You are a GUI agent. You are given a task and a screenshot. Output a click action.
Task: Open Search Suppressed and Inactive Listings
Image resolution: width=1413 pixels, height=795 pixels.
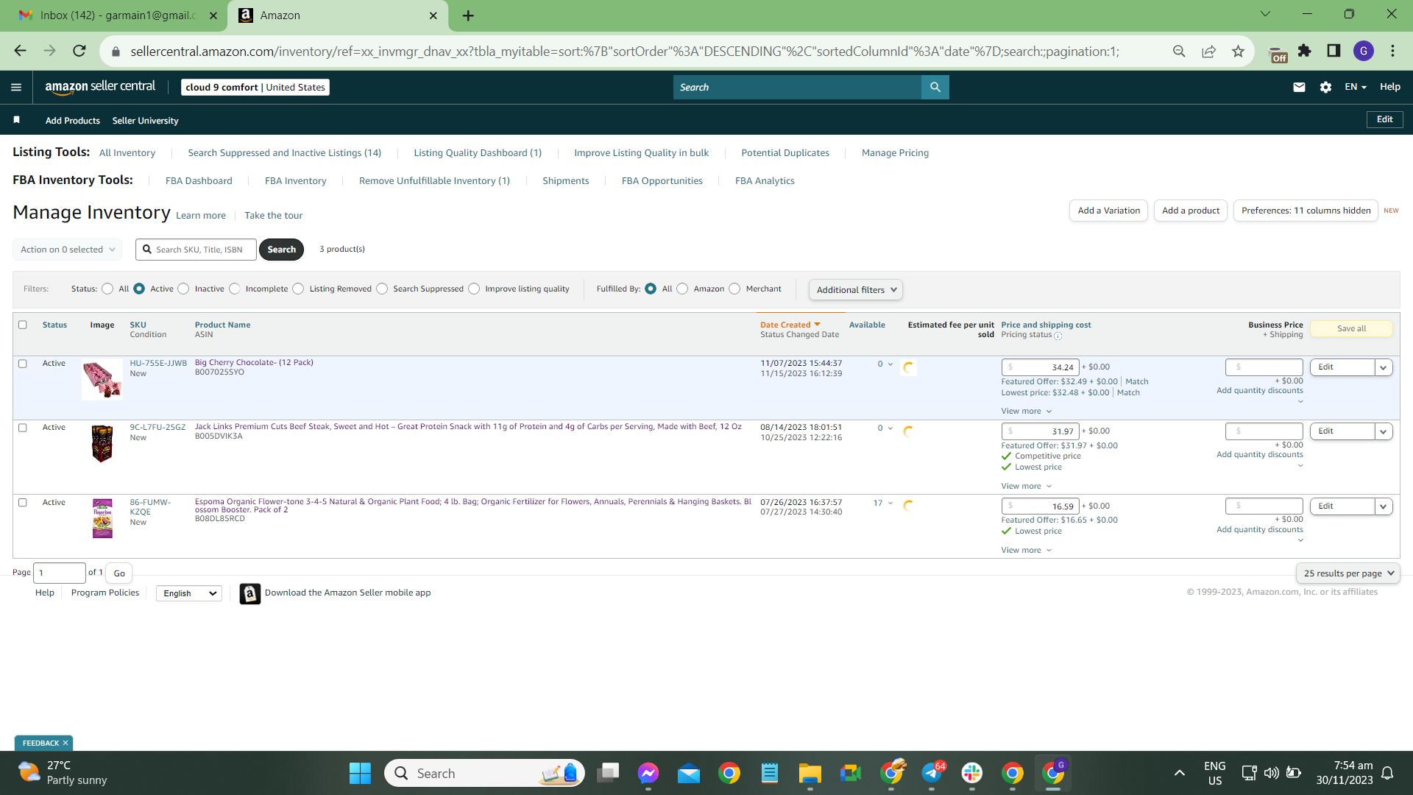284,153
